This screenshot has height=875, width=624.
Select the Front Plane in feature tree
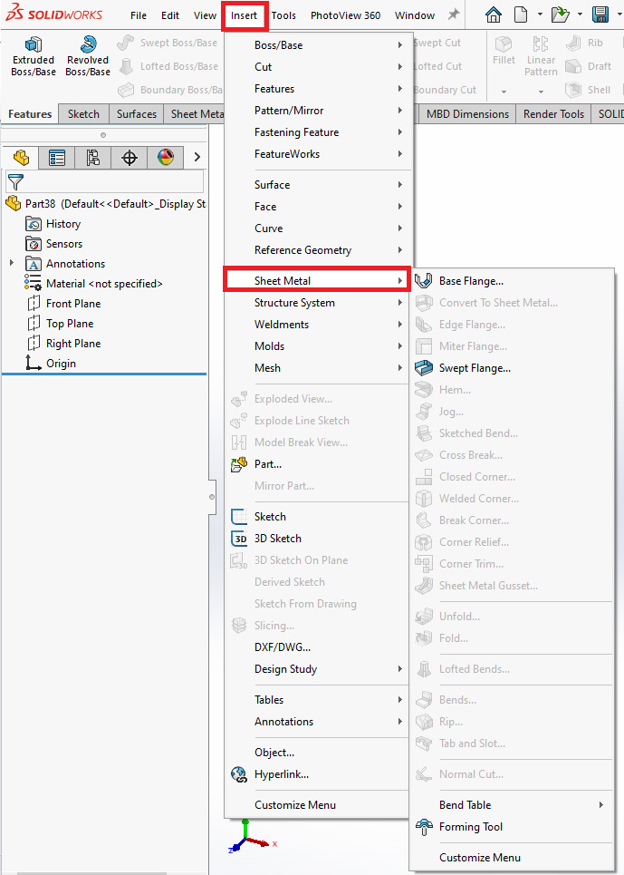click(63, 304)
